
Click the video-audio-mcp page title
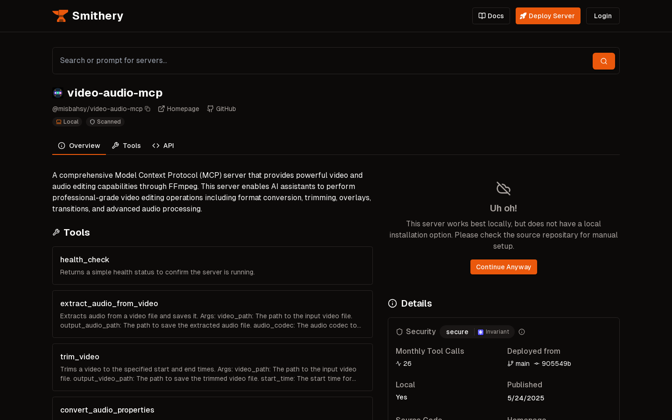tap(115, 93)
